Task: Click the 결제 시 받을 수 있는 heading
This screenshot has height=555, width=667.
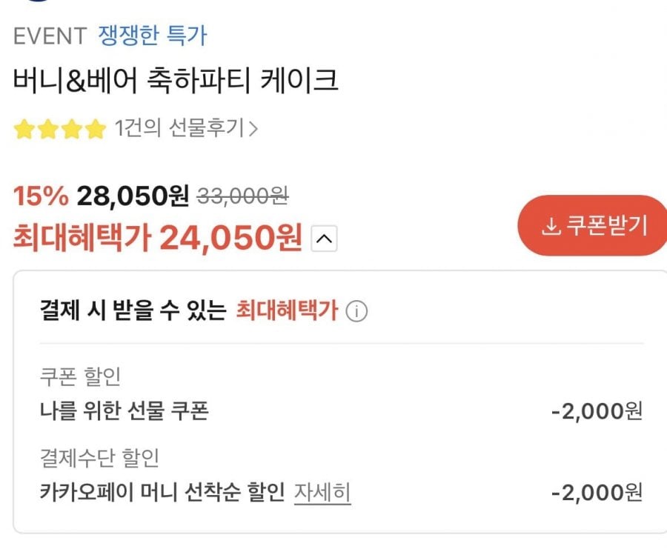Action: tap(133, 312)
